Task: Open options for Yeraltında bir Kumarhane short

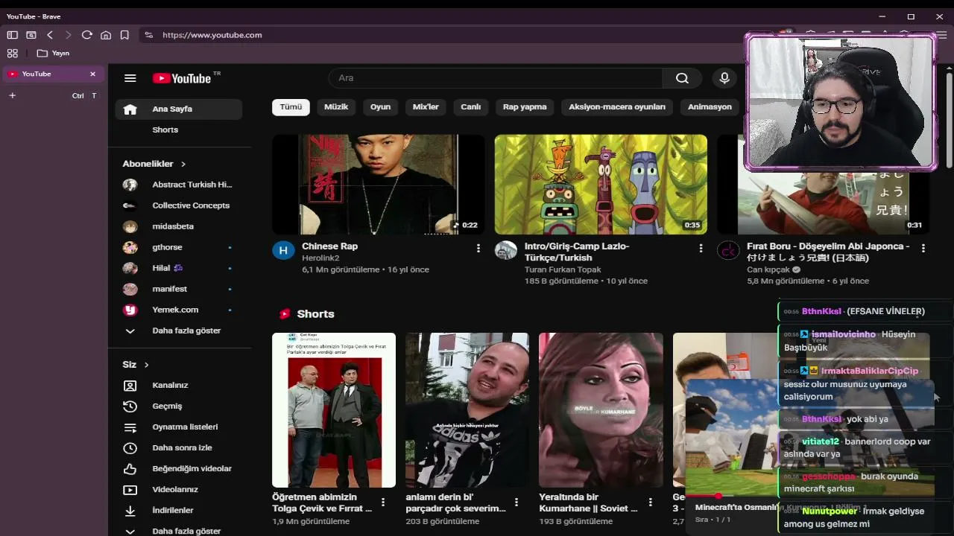Action: point(650,502)
